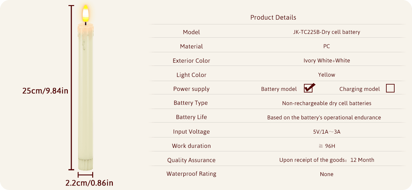Select the Model row label
The image size is (412, 190).
coord(191,32)
